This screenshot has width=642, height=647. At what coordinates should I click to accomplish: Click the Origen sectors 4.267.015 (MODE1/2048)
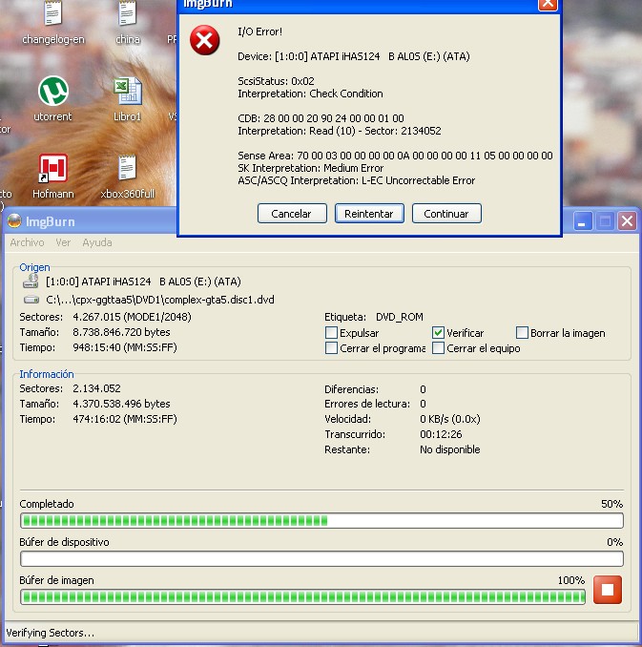click(x=132, y=317)
